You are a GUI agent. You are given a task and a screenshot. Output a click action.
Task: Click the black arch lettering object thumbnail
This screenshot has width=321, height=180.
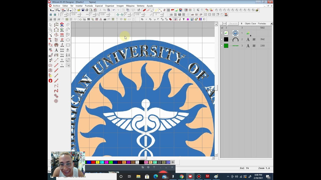(x=235, y=39)
